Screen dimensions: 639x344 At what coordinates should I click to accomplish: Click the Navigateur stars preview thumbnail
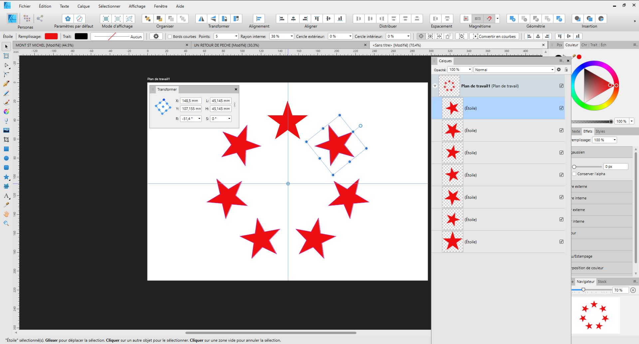(x=595, y=315)
